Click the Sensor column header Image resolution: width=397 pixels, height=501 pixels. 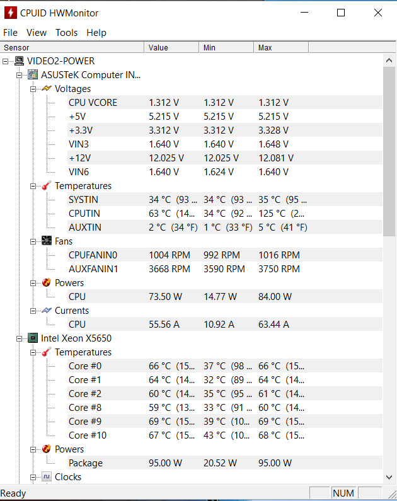pyautogui.click(x=72, y=48)
